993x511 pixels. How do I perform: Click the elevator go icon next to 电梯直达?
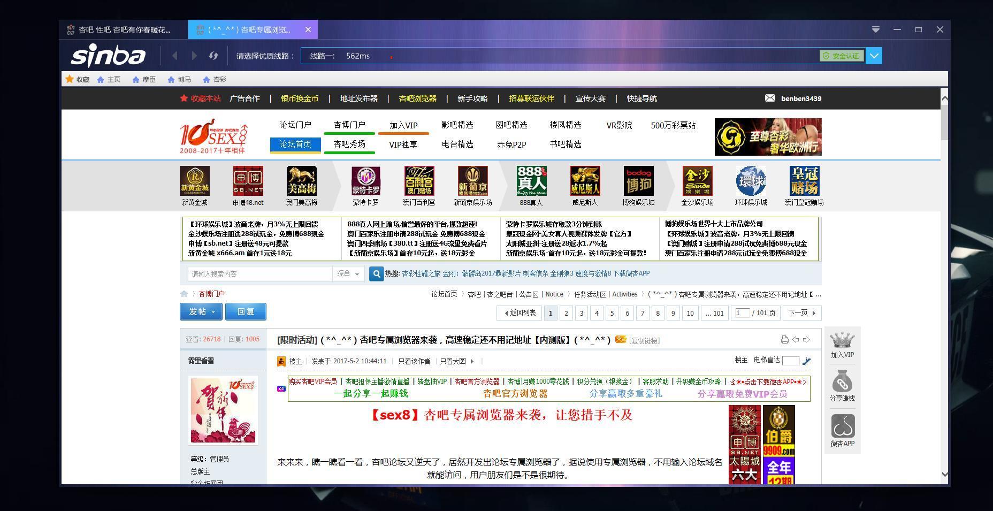806,361
